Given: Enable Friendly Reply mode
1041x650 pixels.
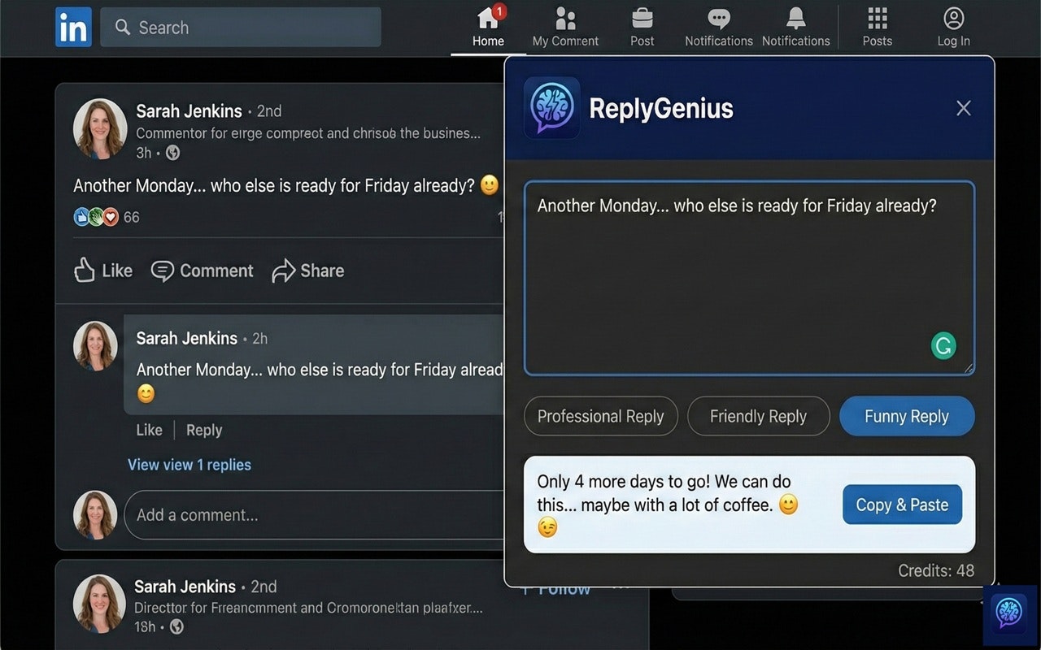Looking at the screenshot, I should [758, 416].
